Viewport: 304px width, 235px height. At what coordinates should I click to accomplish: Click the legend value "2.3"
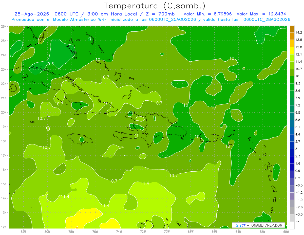pyautogui.click(x=298, y=156)
